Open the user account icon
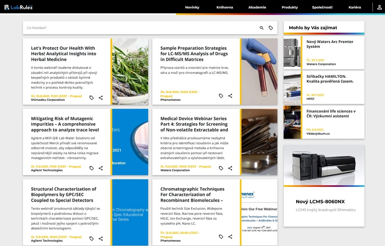Screen dimensions: 385x246 point(379,7)
